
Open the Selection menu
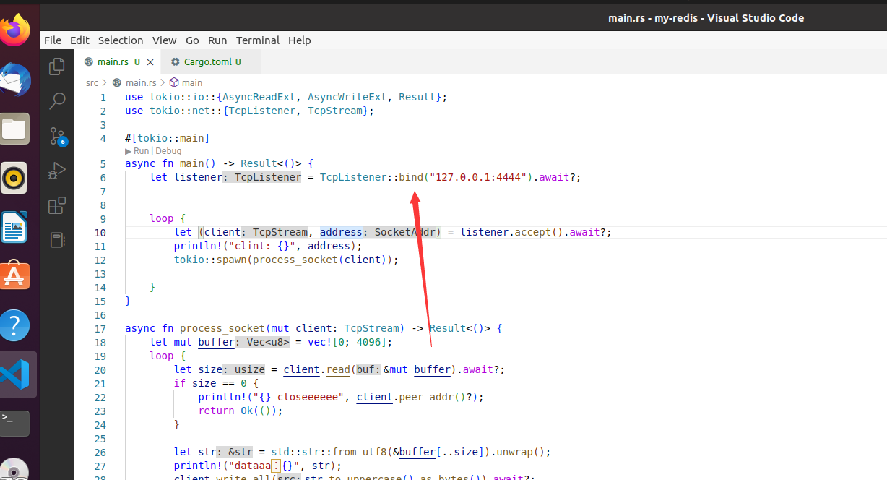click(x=121, y=40)
